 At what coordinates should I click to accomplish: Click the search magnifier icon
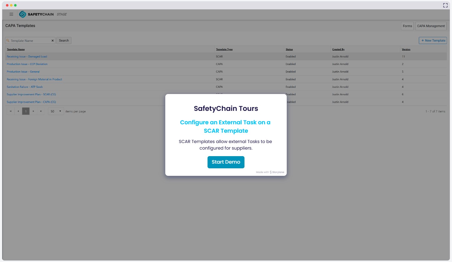(x=8, y=41)
